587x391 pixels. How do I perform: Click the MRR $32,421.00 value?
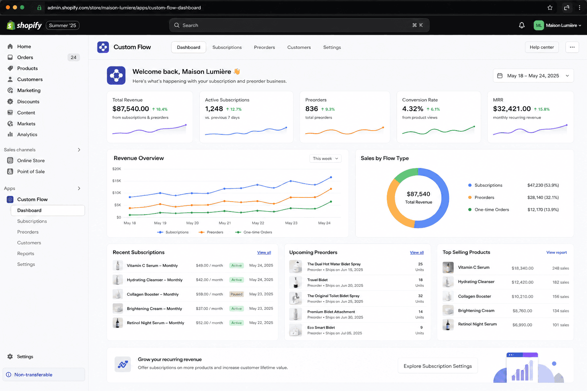point(512,109)
